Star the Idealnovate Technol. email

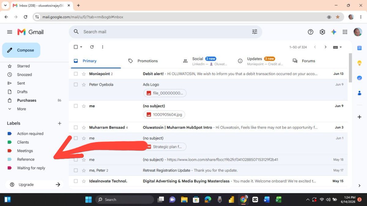[x=83, y=181]
